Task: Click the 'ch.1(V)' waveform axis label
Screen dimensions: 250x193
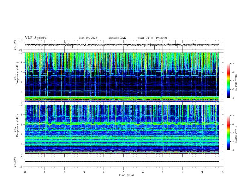Action: (x=15, y=45)
